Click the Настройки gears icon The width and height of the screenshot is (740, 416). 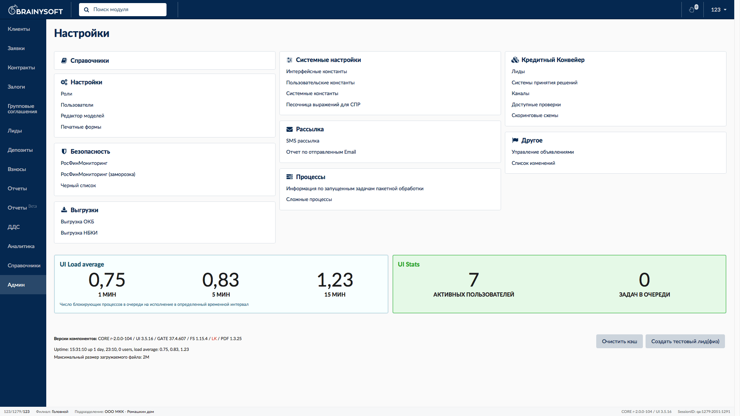(x=64, y=82)
